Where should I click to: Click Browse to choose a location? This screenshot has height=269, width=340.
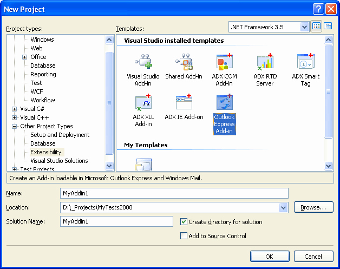click(x=313, y=207)
